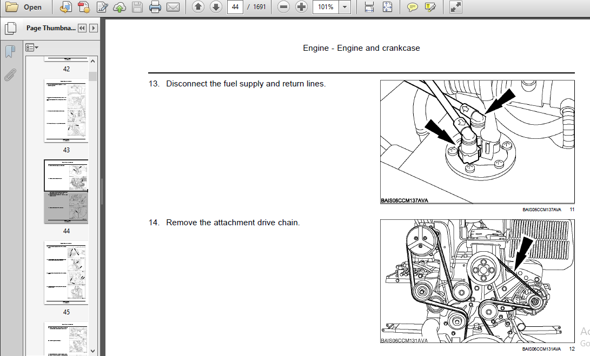Click the Fit one full page icon
The height and width of the screenshot is (356, 590).
pyautogui.click(x=387, y=7)
